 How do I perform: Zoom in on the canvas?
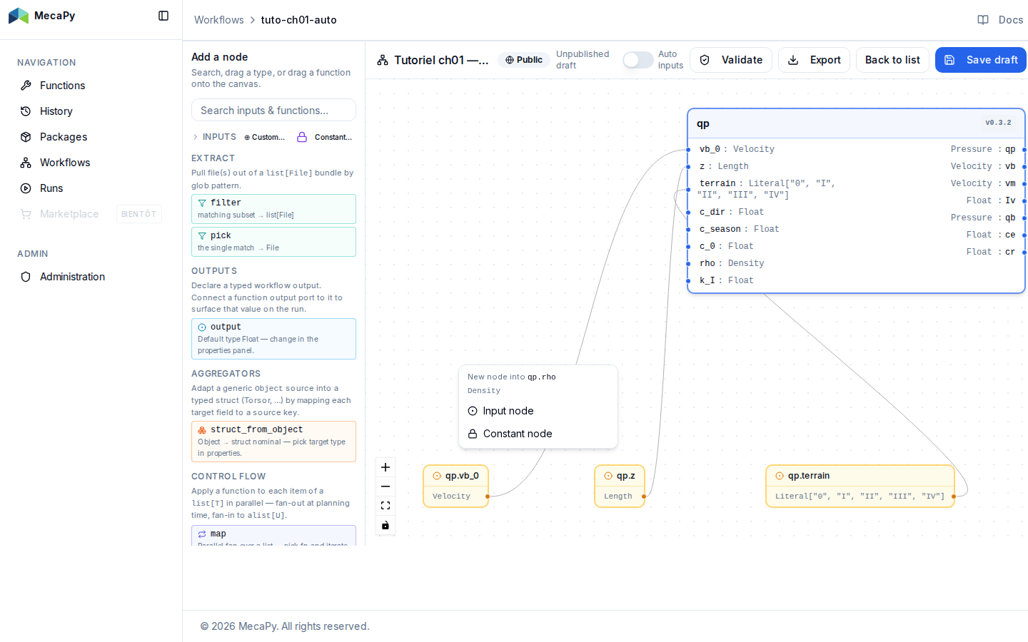(x=385, y=467)
